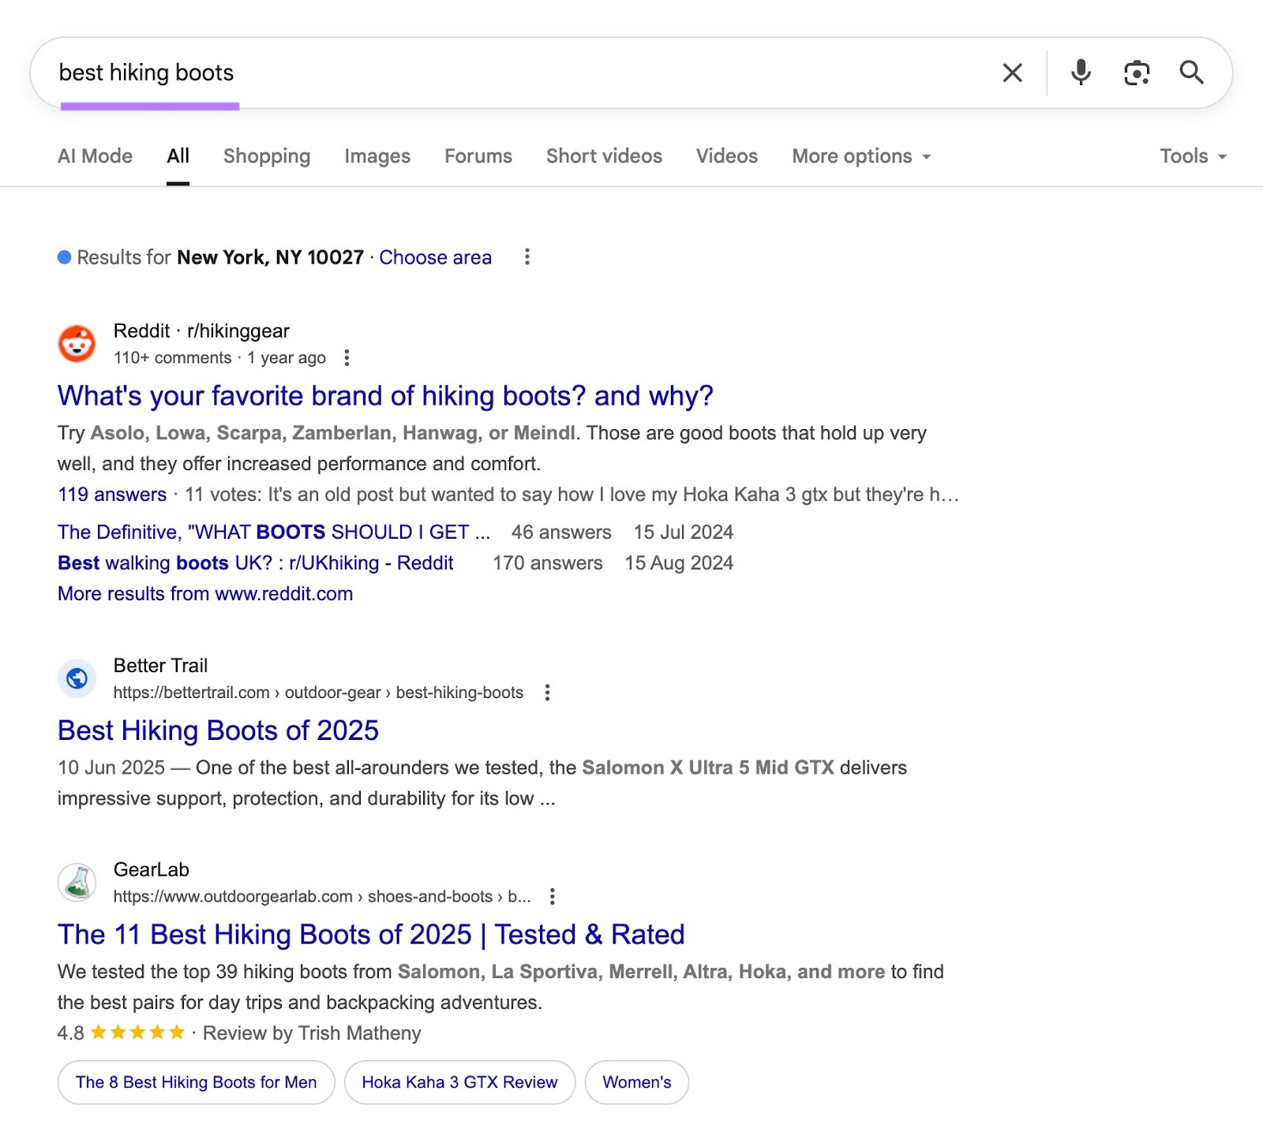The width and height of the screenshot is (1263, 1139).
Task: Open the Best Hiking Boots of 2025 result
Action: pyautogui.click(x=217, y=730)
